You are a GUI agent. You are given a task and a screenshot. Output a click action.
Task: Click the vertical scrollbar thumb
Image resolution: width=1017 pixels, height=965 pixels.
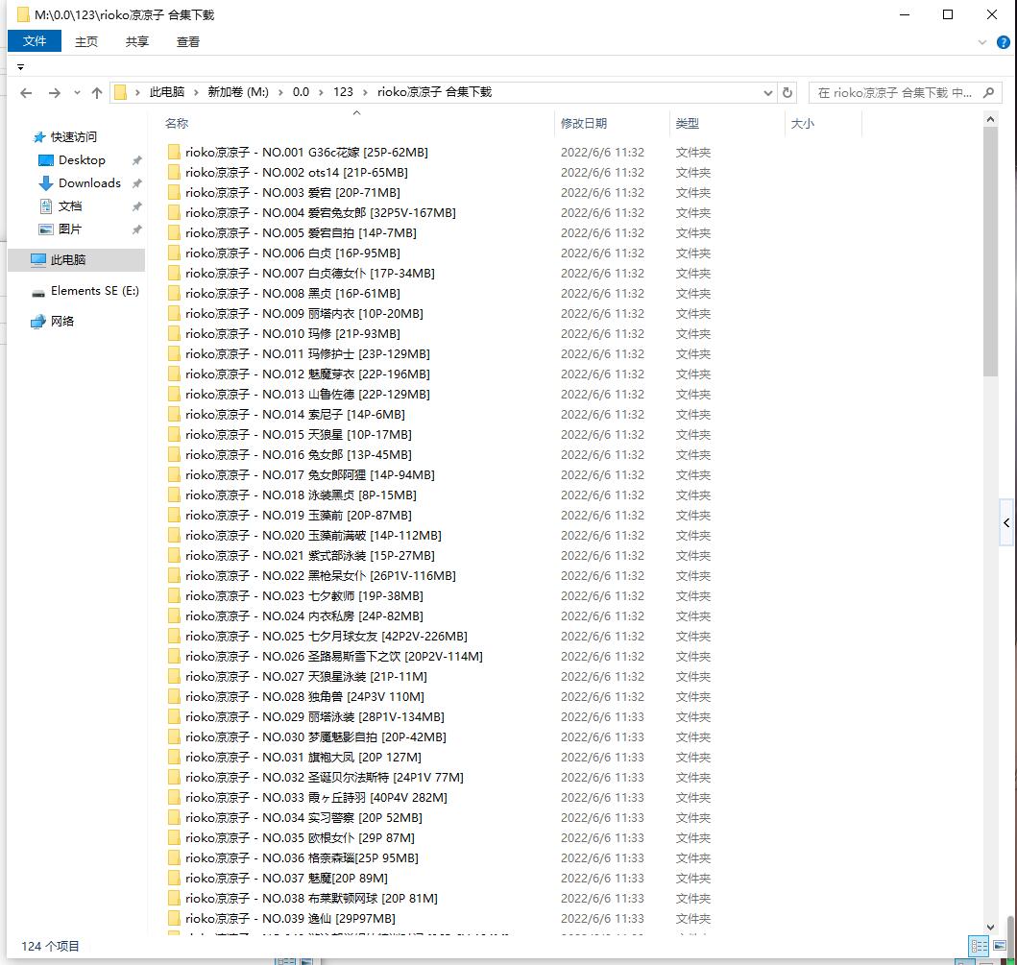[x=991, y=250]
